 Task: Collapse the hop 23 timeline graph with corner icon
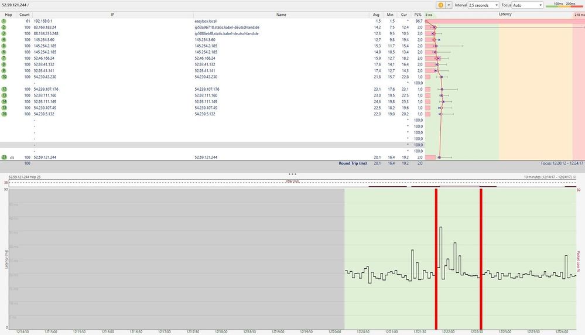coord(574,177)
